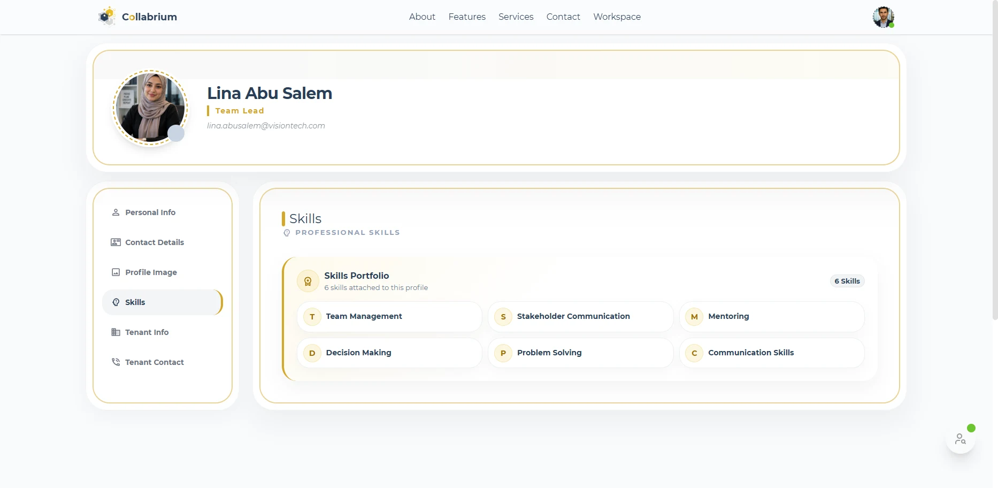The image size is (998, 488).
Task: Click Lina Abu Salem's profile photo
Action: [x=150, y=108]
